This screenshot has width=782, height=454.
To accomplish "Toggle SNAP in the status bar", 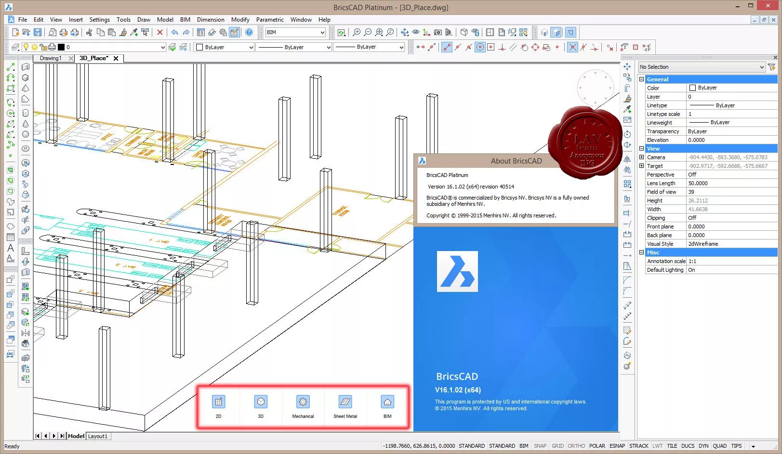I will pos(540,446).
